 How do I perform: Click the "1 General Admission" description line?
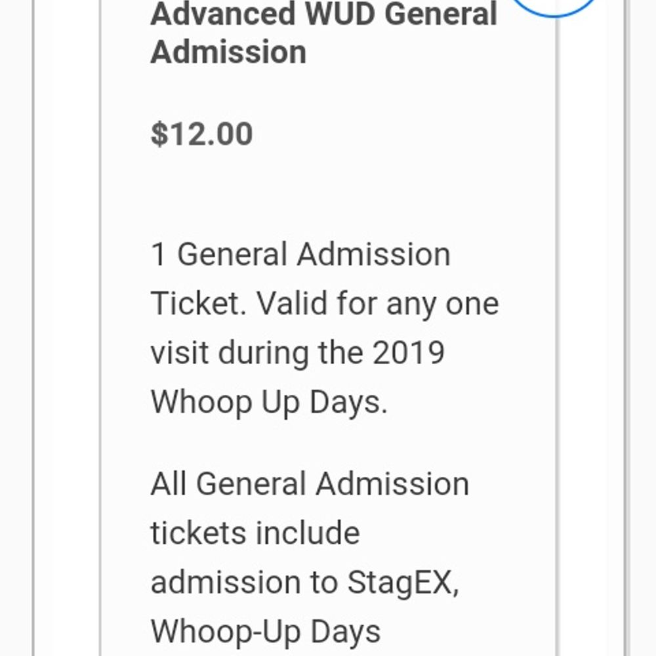[300, 255]
